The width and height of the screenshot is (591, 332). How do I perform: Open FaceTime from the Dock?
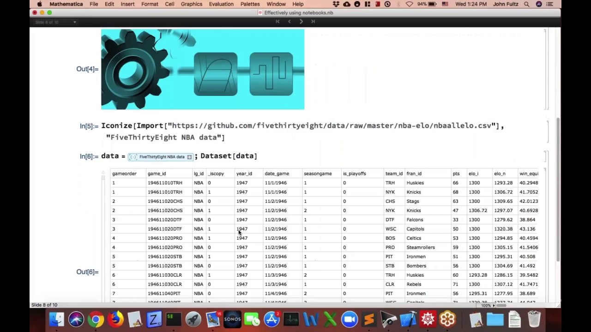click(252, 319)
